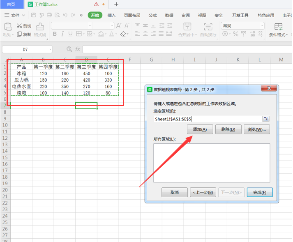293x242 pixels.
Task: Open the Paste (粘贴) dropdown arrow
Action: pos(13,35)
